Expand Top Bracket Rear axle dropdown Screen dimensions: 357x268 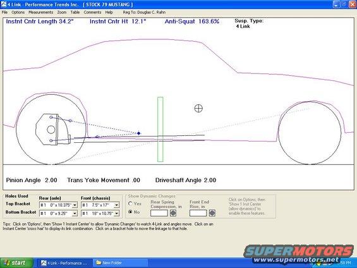pos(75,205)
